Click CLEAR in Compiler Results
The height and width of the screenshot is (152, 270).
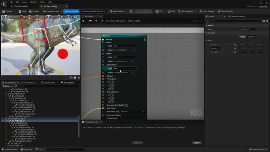click(x=197, y=143)
